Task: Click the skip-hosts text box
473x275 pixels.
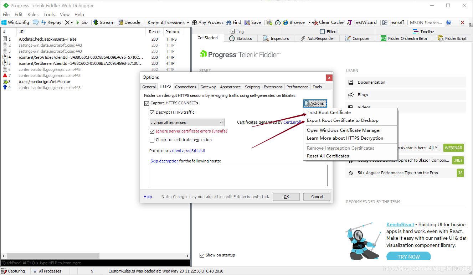Action: 238,176
